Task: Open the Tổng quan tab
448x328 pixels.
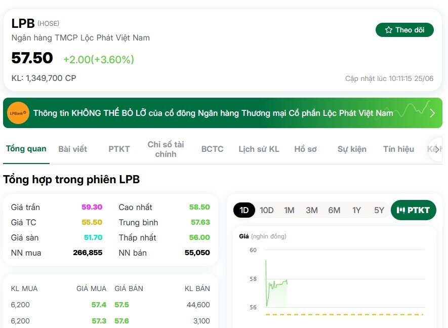Action: (26, 149)
